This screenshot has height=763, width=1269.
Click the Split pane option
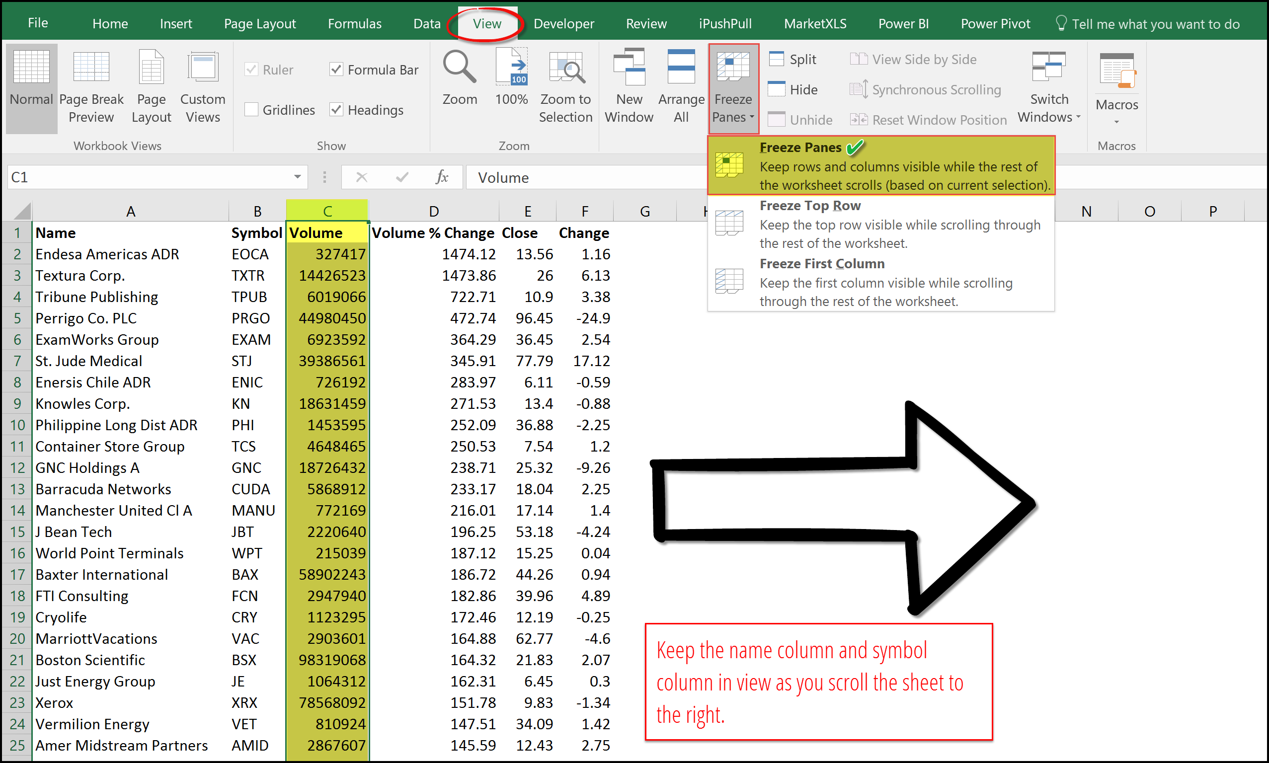pyautogui.click(x=795, y=58)
